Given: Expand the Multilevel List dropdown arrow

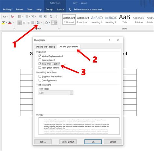Looking at the screenshot, I should point(36,17).
